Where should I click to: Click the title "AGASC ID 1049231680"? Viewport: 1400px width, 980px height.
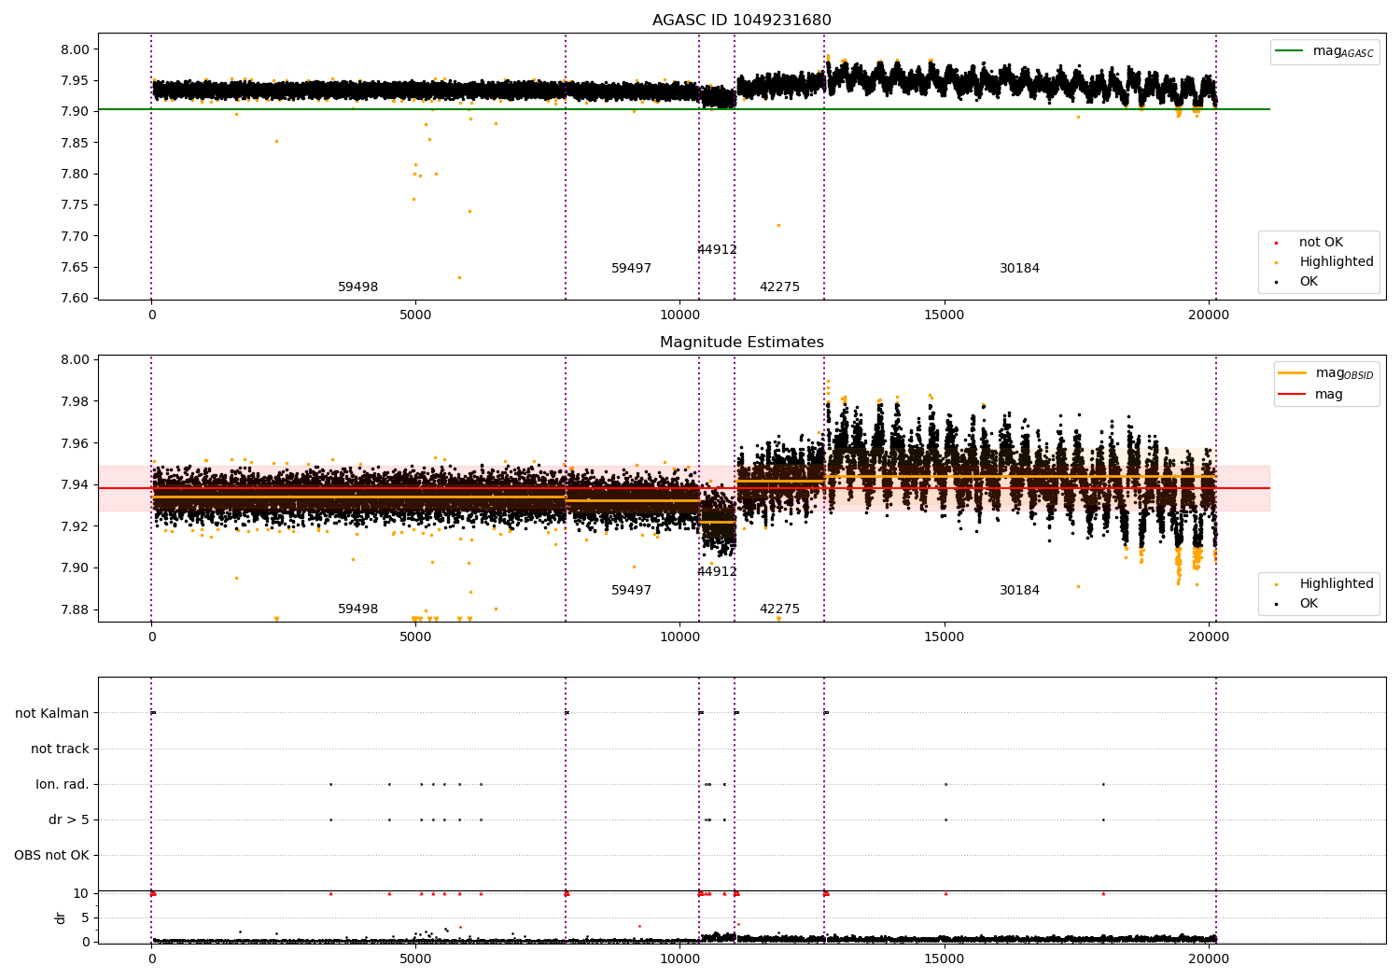pyautogui.click(x=741, y=21)
